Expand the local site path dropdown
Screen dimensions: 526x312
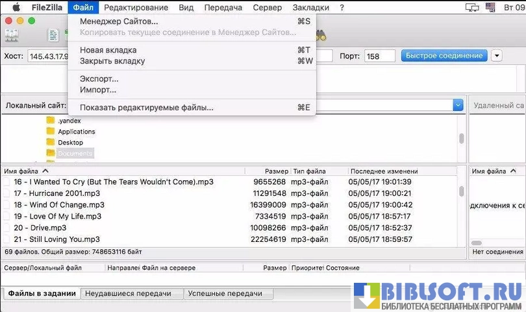(458, 105)
